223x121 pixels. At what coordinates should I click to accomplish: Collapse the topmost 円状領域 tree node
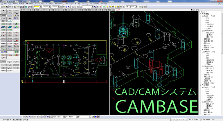point(201,14)
